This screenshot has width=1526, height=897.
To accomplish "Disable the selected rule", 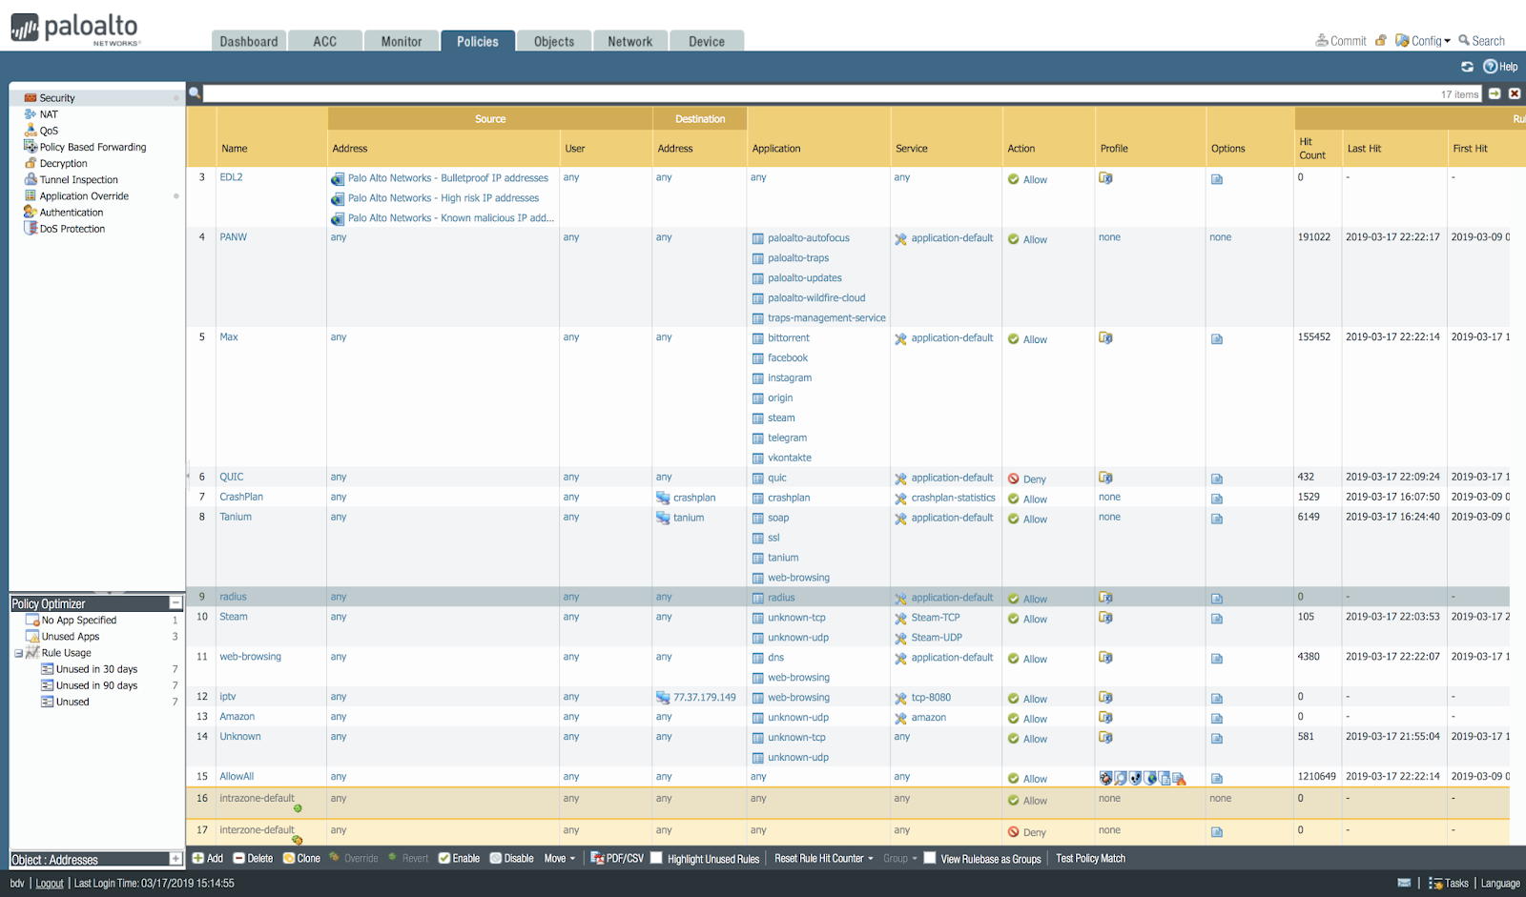I will 512,858.
